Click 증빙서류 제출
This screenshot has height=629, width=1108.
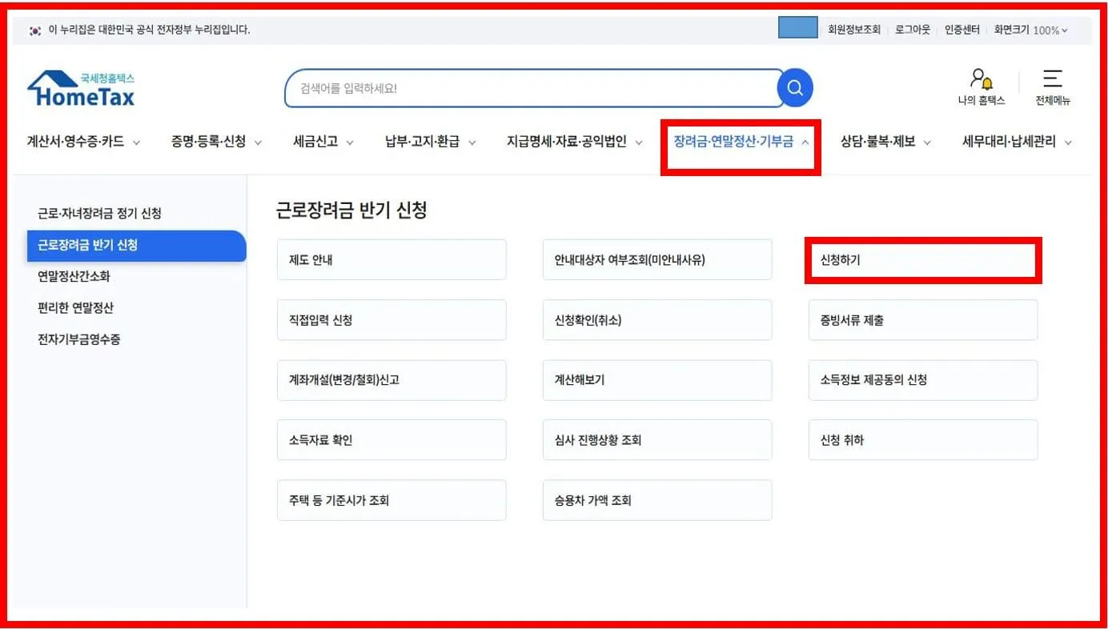pos(922,319)
